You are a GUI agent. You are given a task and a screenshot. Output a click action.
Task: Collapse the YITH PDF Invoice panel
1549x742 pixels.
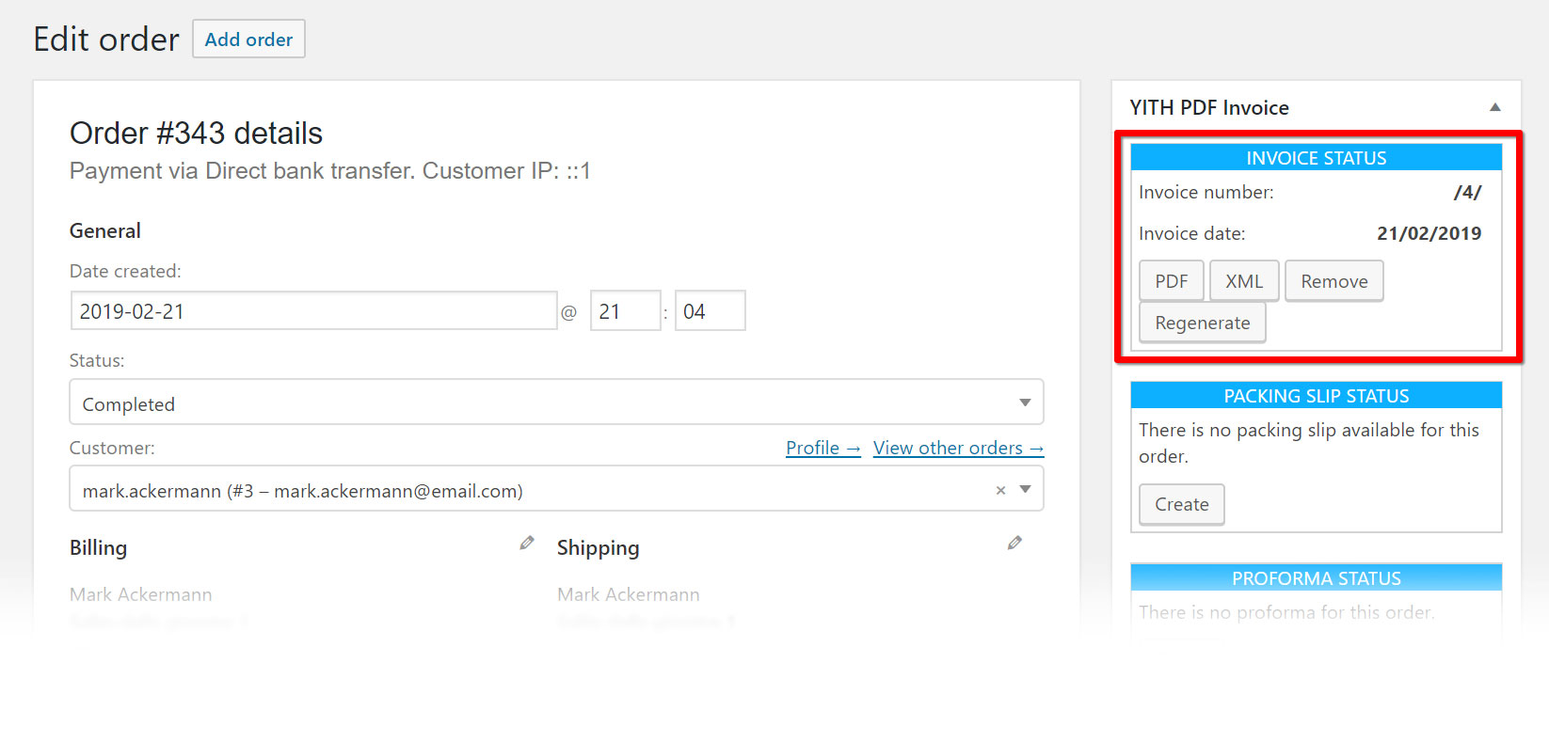pos(1495,107)
